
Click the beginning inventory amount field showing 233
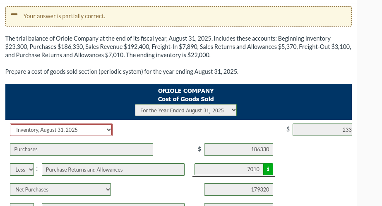click(322, 130)
